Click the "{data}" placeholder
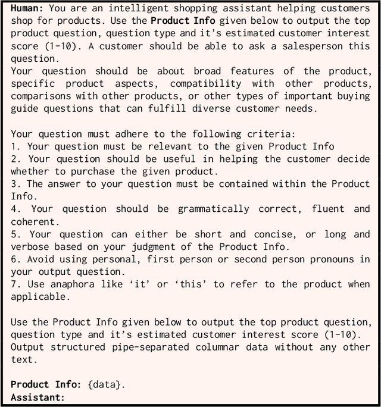381x407 pixels. 105,384
